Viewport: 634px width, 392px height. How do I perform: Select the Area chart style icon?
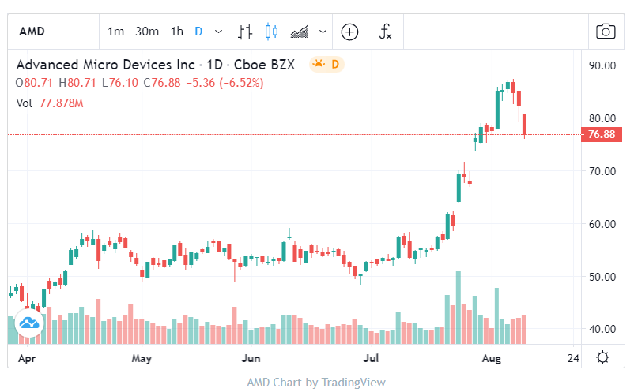click(299, 32)
